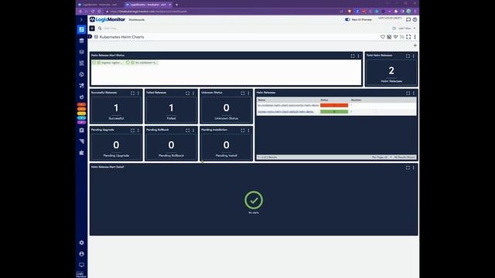Expand the Helm Release Alert Detail widget
This screenshot has width=495, height=278.
(408, 168)
